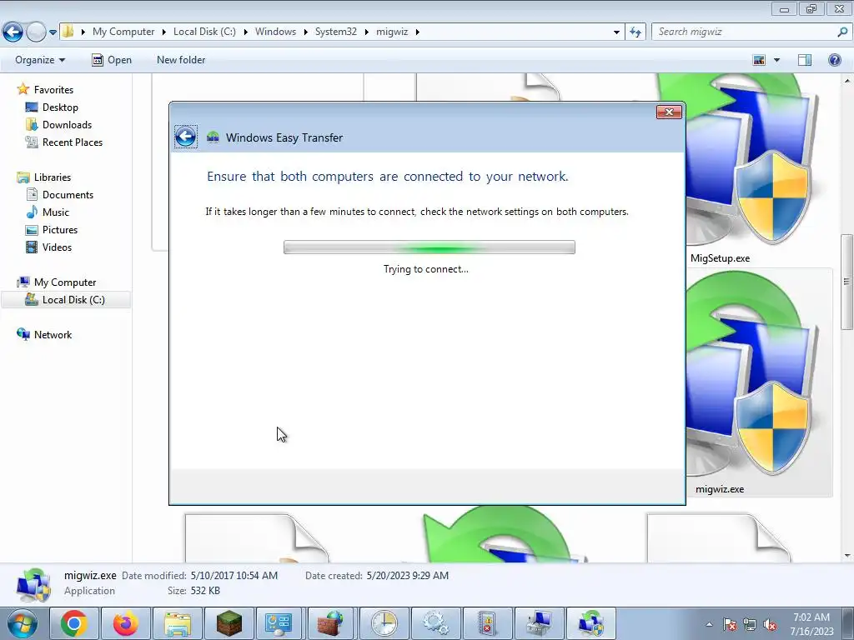Click Open in the Explorer toolbar
854x640 pixels.
pyautogui.click(x=112, y=60)
